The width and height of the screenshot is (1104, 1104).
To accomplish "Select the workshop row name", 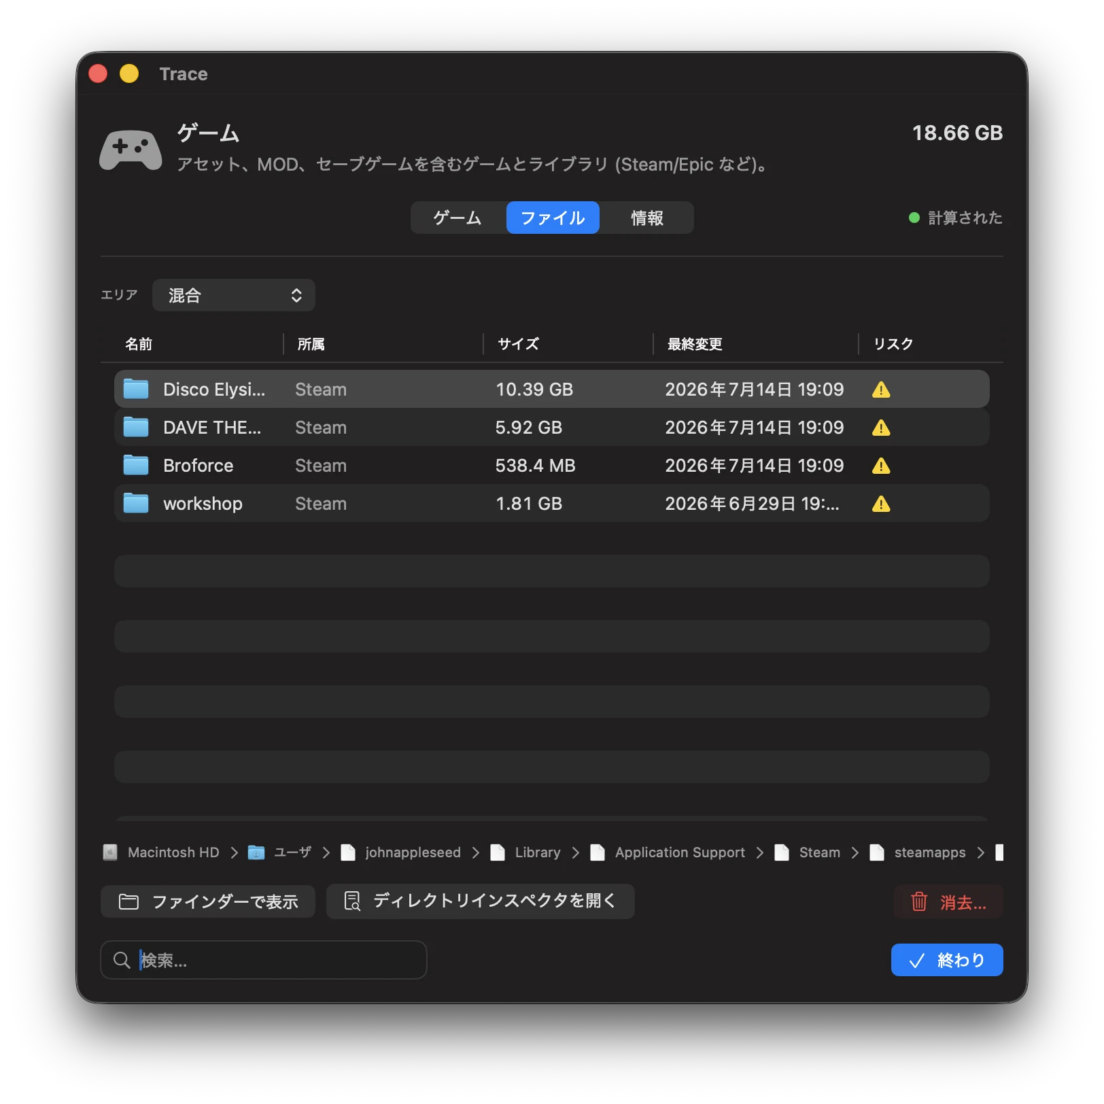I will tap(203, 503).
